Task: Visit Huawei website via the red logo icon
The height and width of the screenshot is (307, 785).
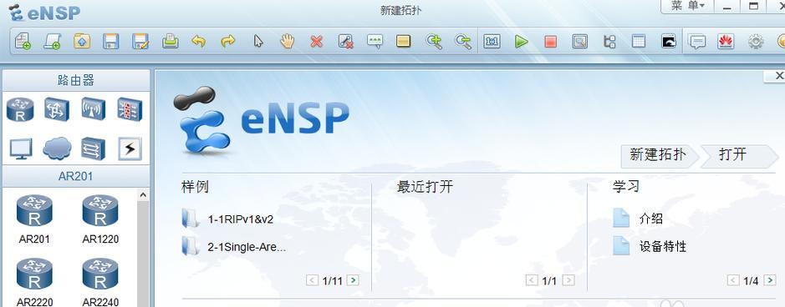Action: tap(726, 41)
